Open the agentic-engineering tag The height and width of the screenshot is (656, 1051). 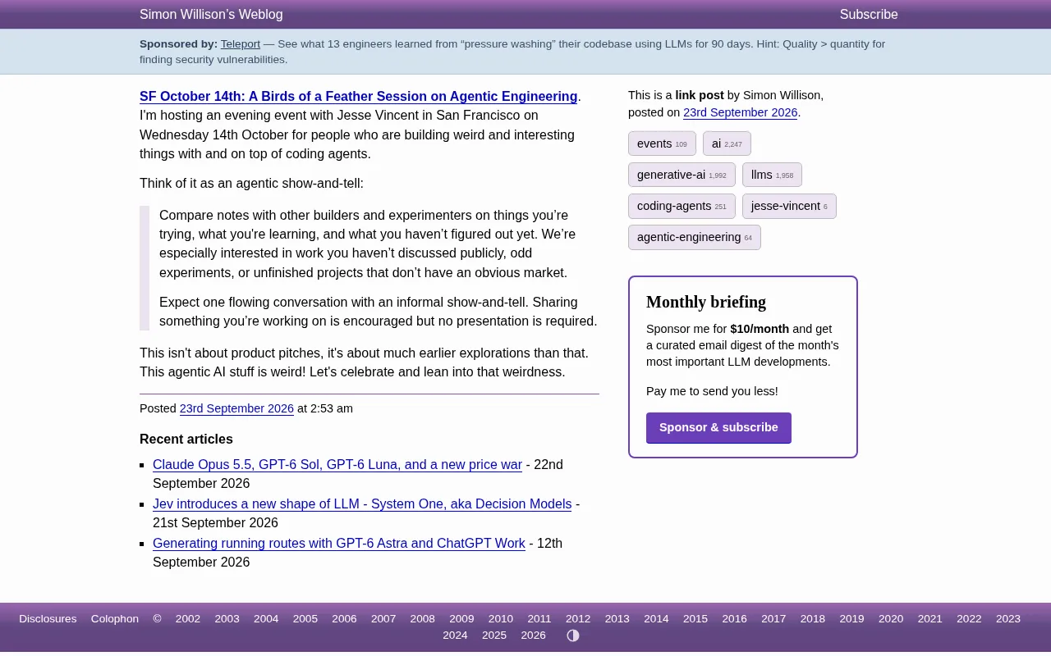pos(695,237)
